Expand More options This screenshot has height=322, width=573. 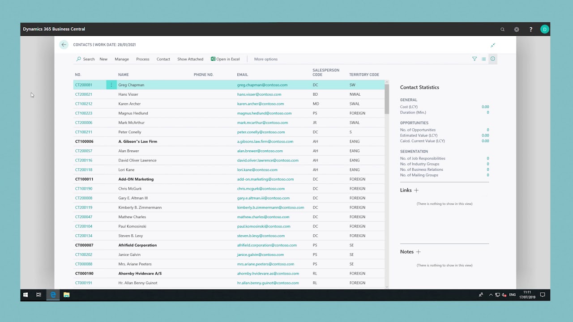[266, 59]
